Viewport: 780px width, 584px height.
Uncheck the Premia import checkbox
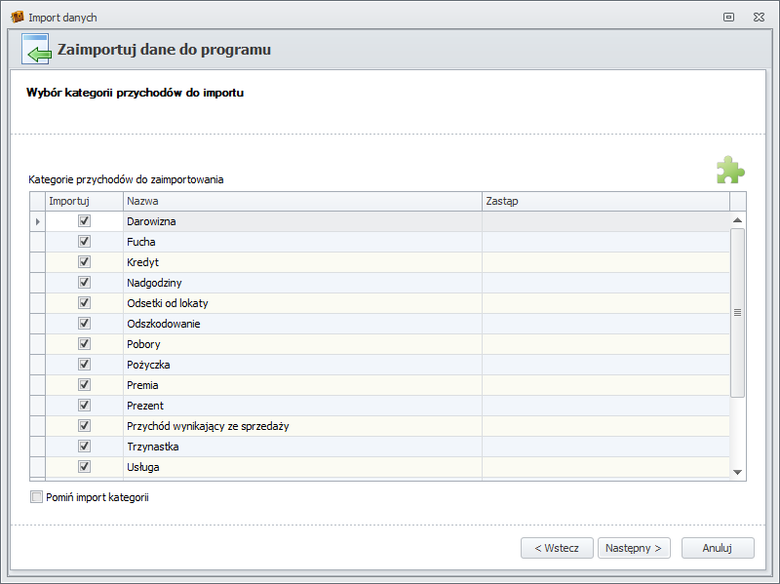[x=84, y=385]
